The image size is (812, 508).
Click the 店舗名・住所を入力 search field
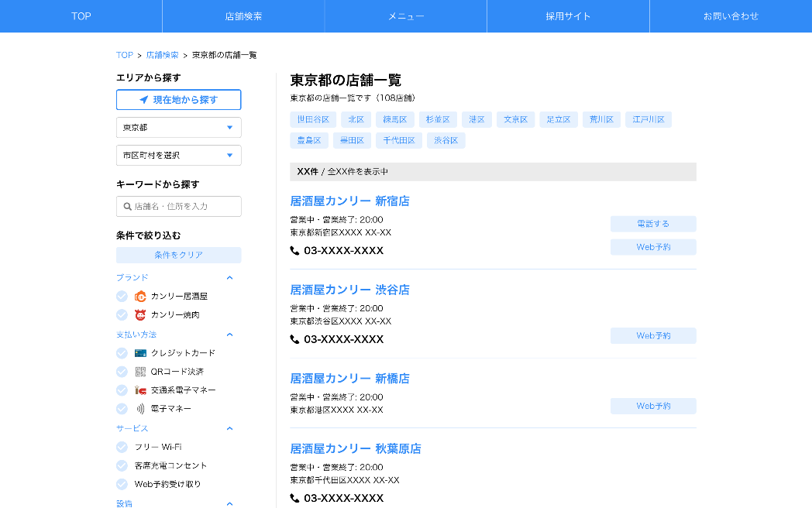coord(184,207)
